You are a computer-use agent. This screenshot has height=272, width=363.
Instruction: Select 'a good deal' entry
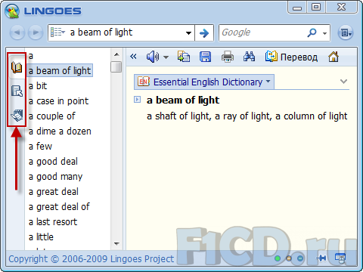53,162
